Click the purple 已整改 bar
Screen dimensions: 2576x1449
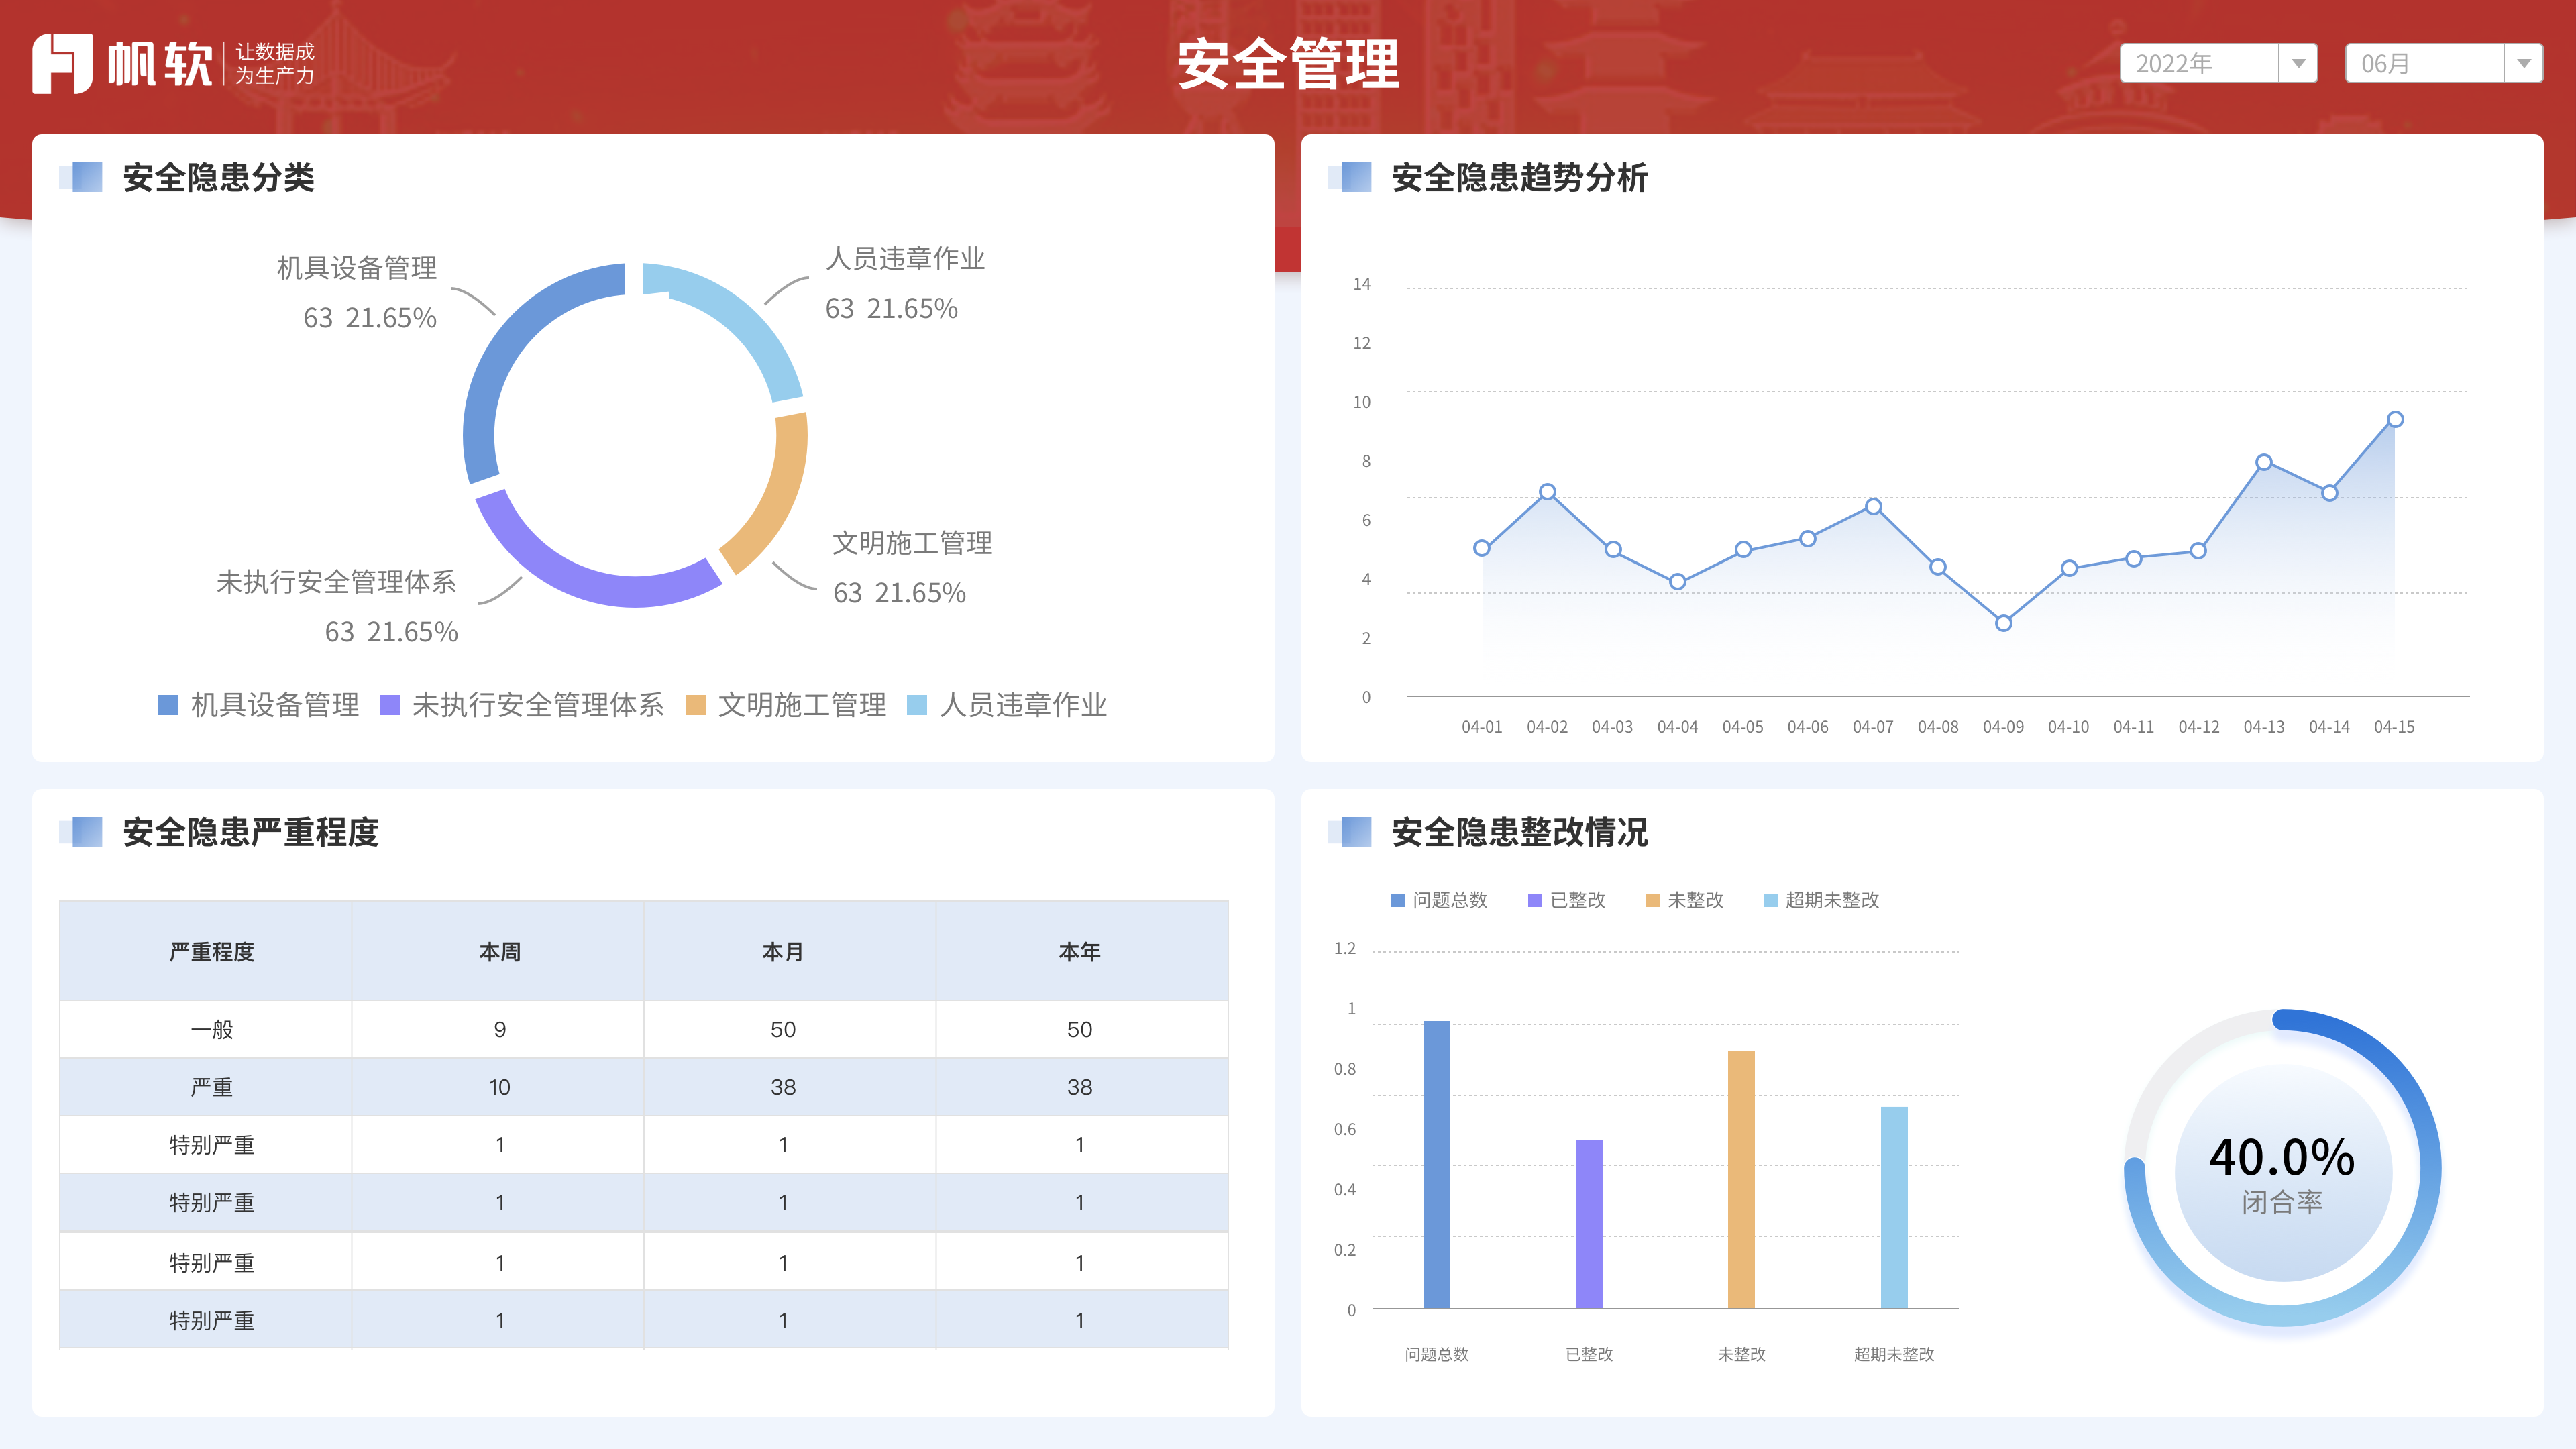[1590, 1224]
